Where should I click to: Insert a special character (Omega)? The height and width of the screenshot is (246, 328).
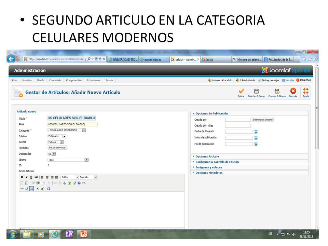[49, 189]
